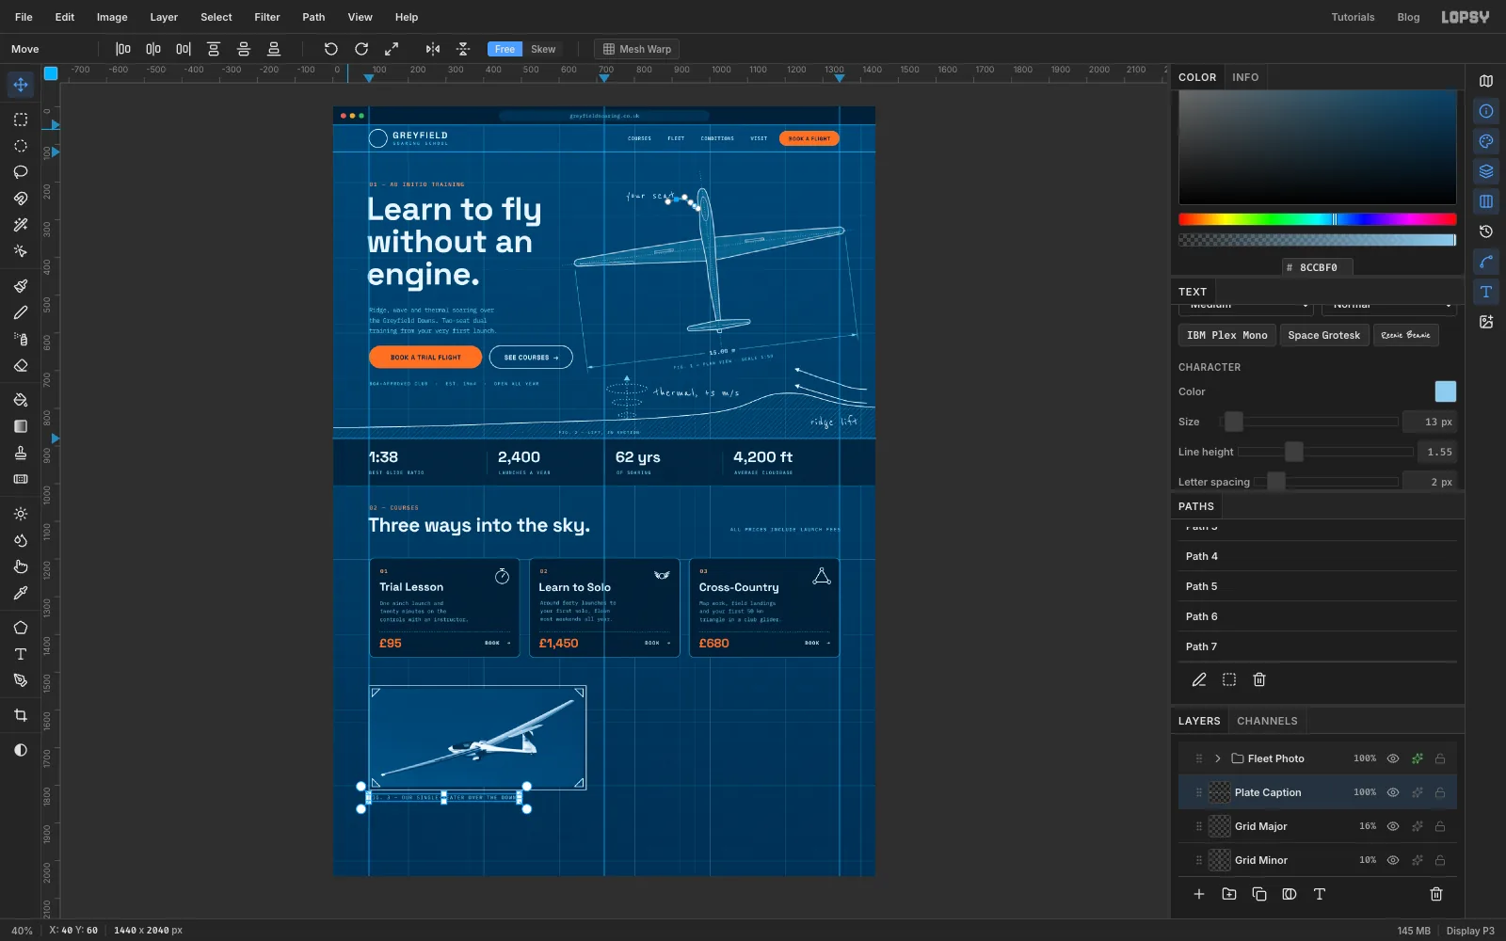Select the Rectangular Marquee tool
This screenshot has height=941, width=1506.
pos(21,120)
